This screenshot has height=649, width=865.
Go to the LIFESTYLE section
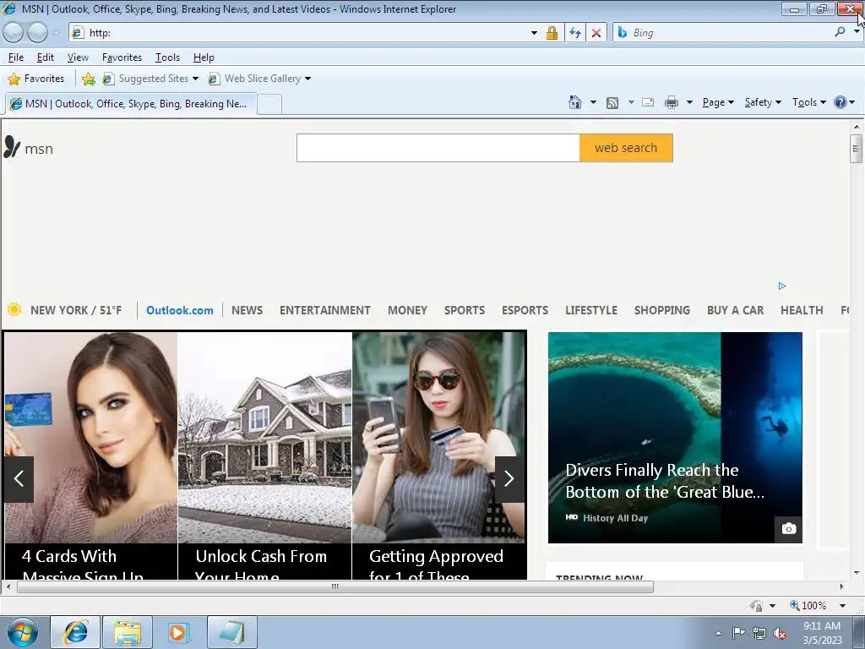point(591,310)
